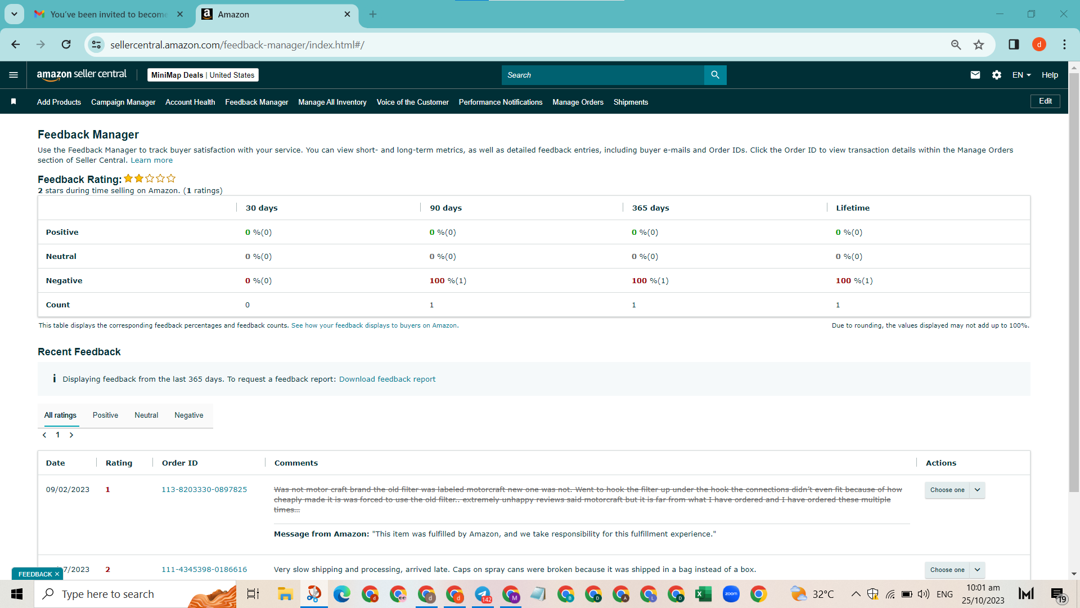This screenshot has height=608, width=1080.
Task: Open a new browser tab
Action: click(373, 14)
